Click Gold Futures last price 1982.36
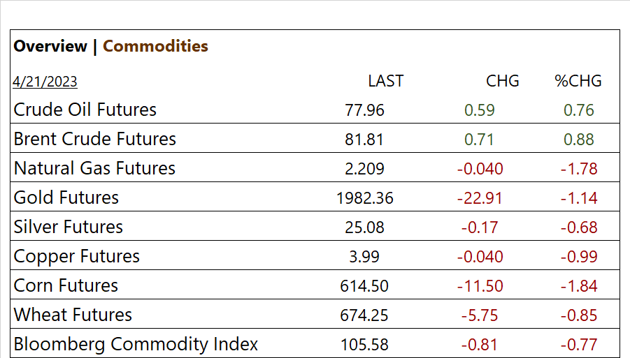This screenshot has width=630, height=358. tap(364, 198)
